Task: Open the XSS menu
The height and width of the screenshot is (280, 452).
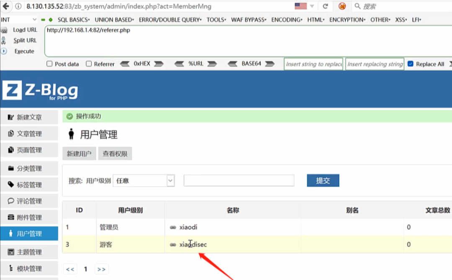Action: (x=401, y=20)
